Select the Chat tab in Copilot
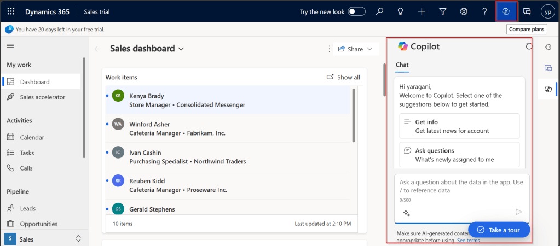 (402, 65)
